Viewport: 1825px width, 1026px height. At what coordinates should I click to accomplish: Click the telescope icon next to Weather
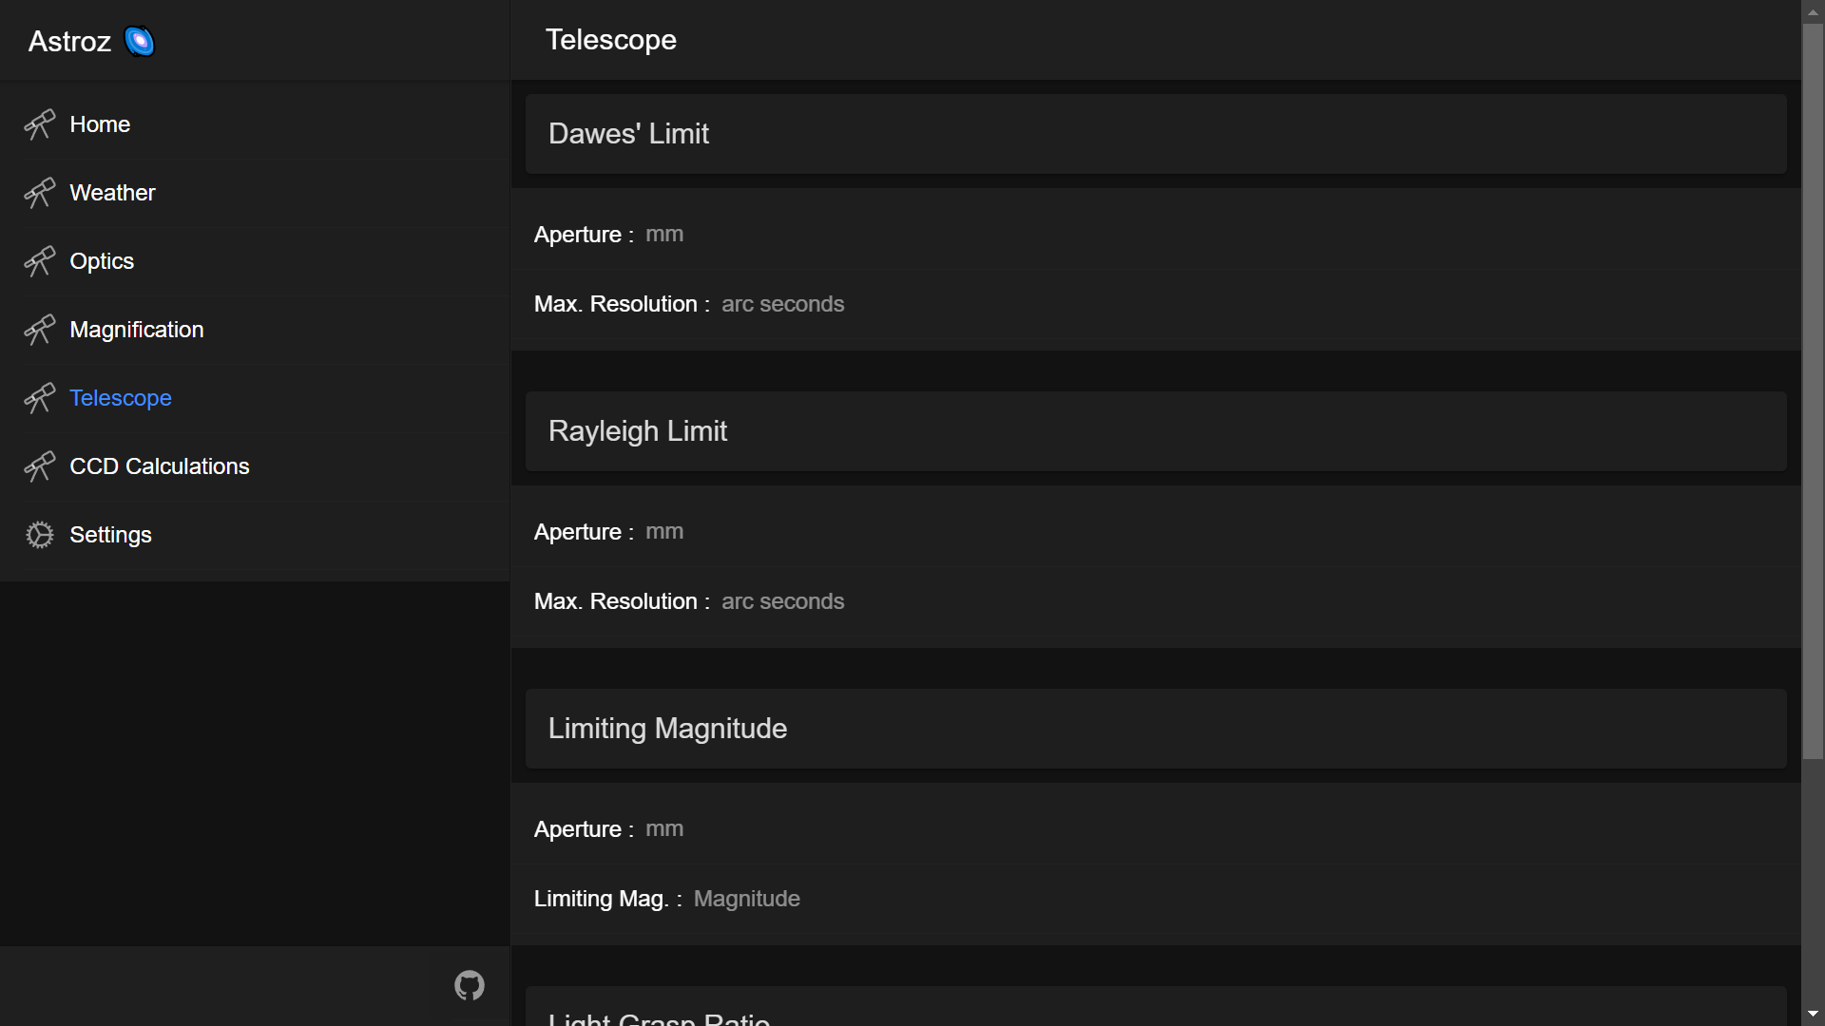click(39, 193)
